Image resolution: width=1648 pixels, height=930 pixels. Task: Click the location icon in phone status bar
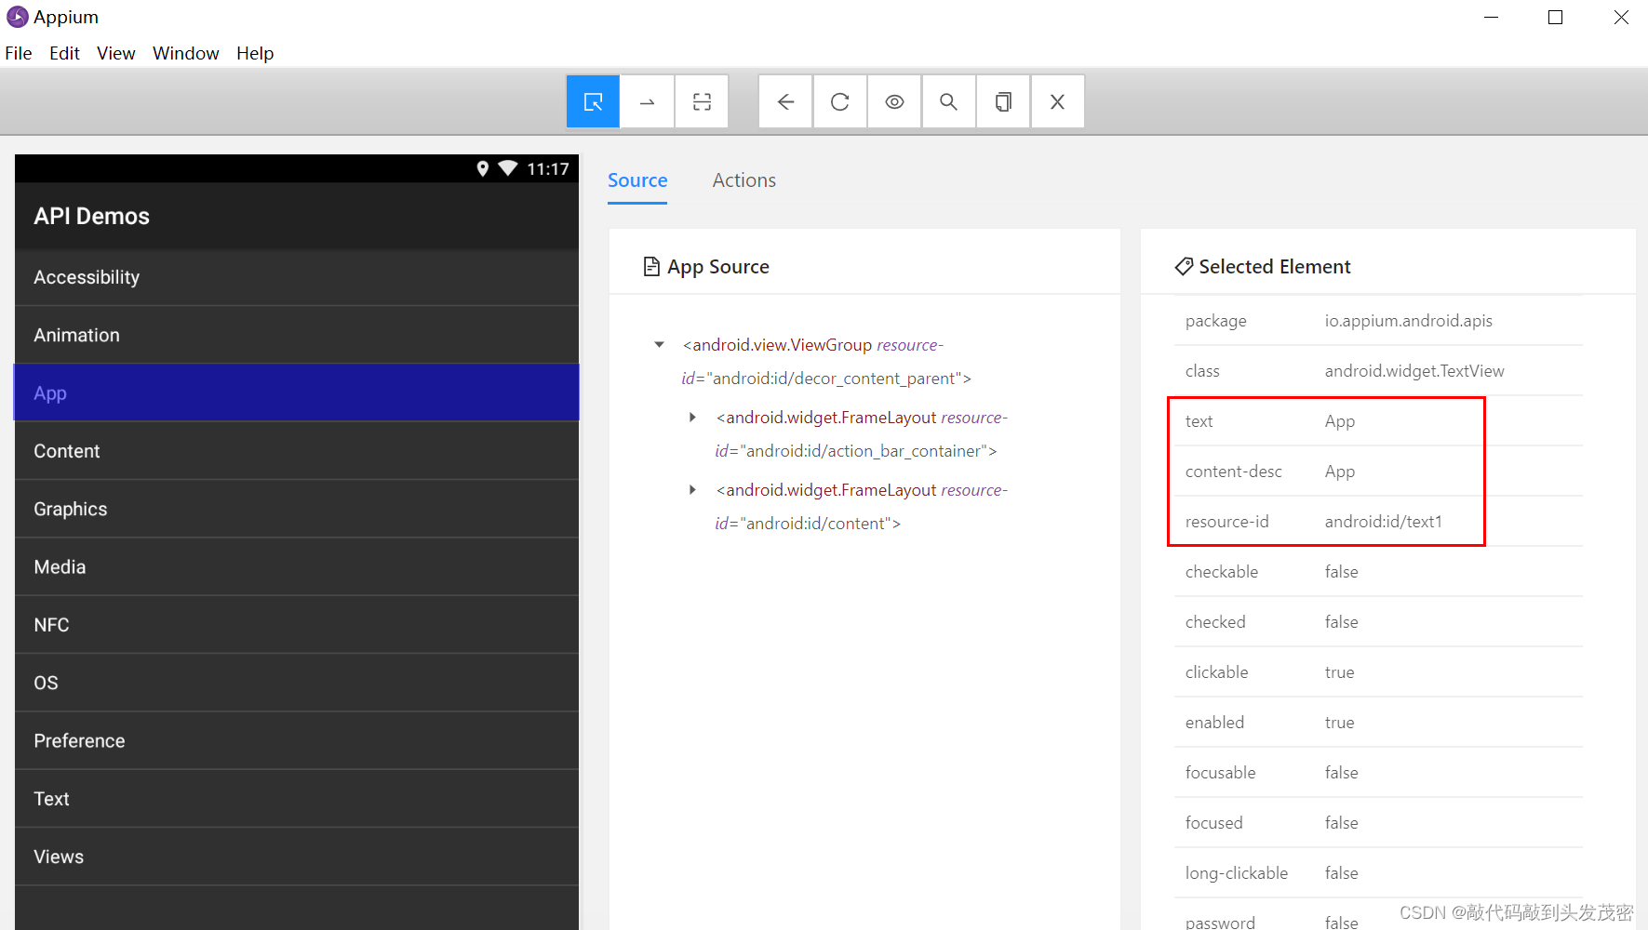coord(482,168)
